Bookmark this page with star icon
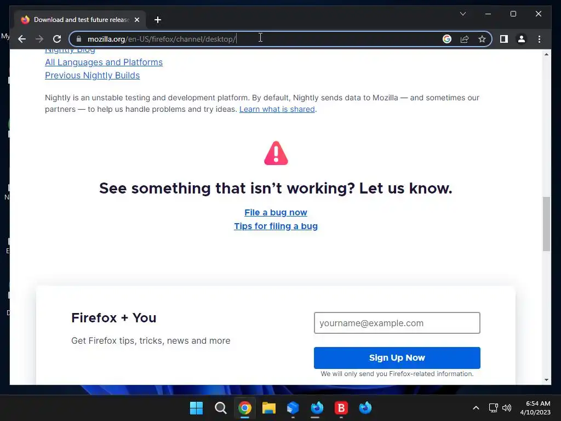561x421 pixels. pyautogui.click(x=482, y=39)
